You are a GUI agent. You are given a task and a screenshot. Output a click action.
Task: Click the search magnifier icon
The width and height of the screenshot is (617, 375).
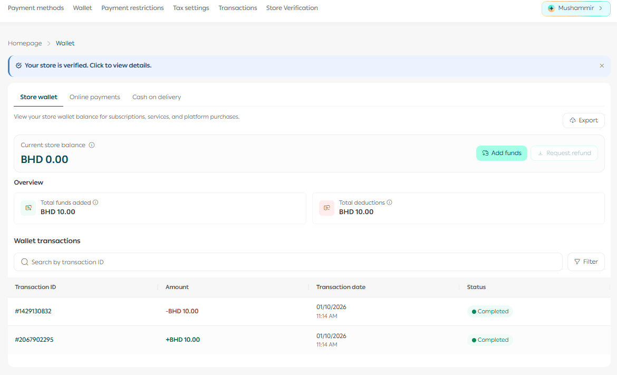click(24, 262)
